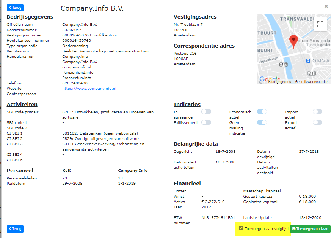Toggle the Faillissement switch
Viewport: 334px width, 238px height.
pyautogui.click(x=206, y=122)
